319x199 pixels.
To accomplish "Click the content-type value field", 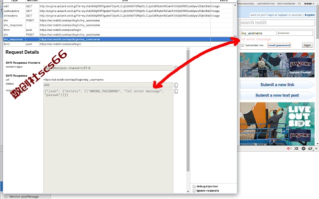I will pyautogui.click(x=108, y=68).
